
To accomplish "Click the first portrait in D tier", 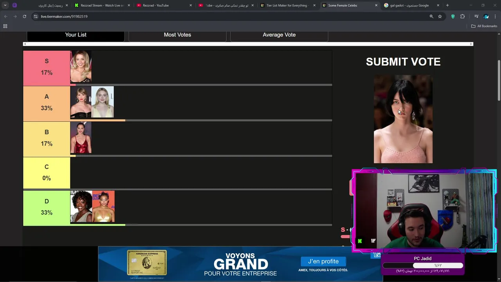I will [81, 206].
